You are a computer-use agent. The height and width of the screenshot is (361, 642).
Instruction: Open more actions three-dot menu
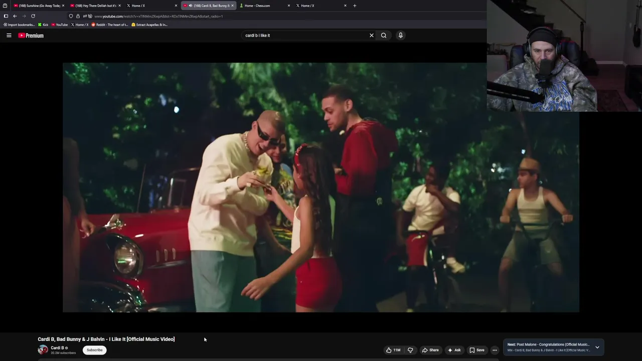(495, 350)
